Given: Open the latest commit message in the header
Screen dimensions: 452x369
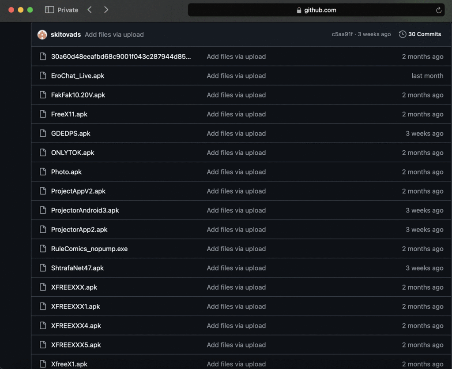Looking at the screenshot, I should pos(114,34).
